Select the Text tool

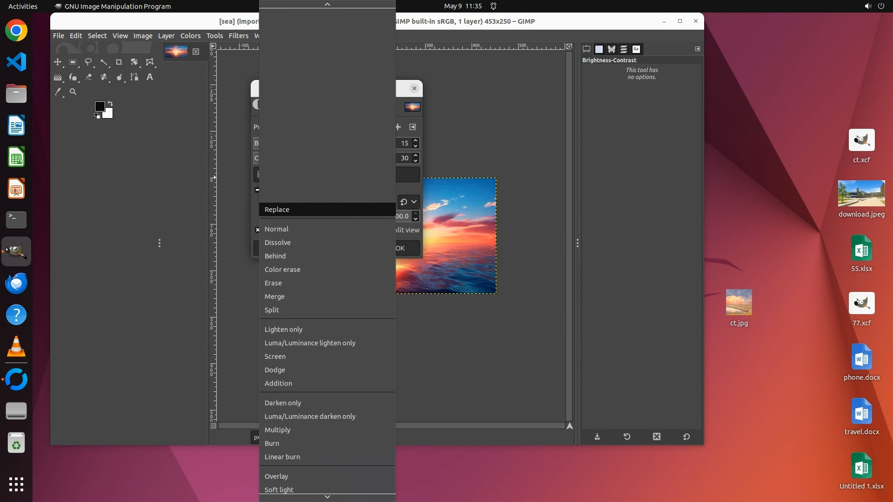[150, 77]
